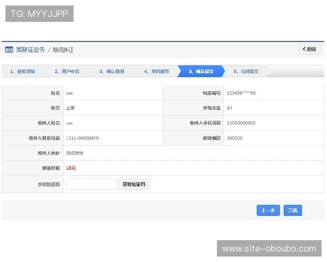Click the 上一步 previous step button

tap(268, 210)
